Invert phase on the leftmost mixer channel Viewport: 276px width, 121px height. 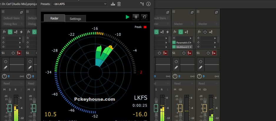pos(21,12)
